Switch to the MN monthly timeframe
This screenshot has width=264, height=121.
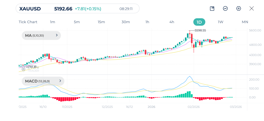[x=245, y=22]
